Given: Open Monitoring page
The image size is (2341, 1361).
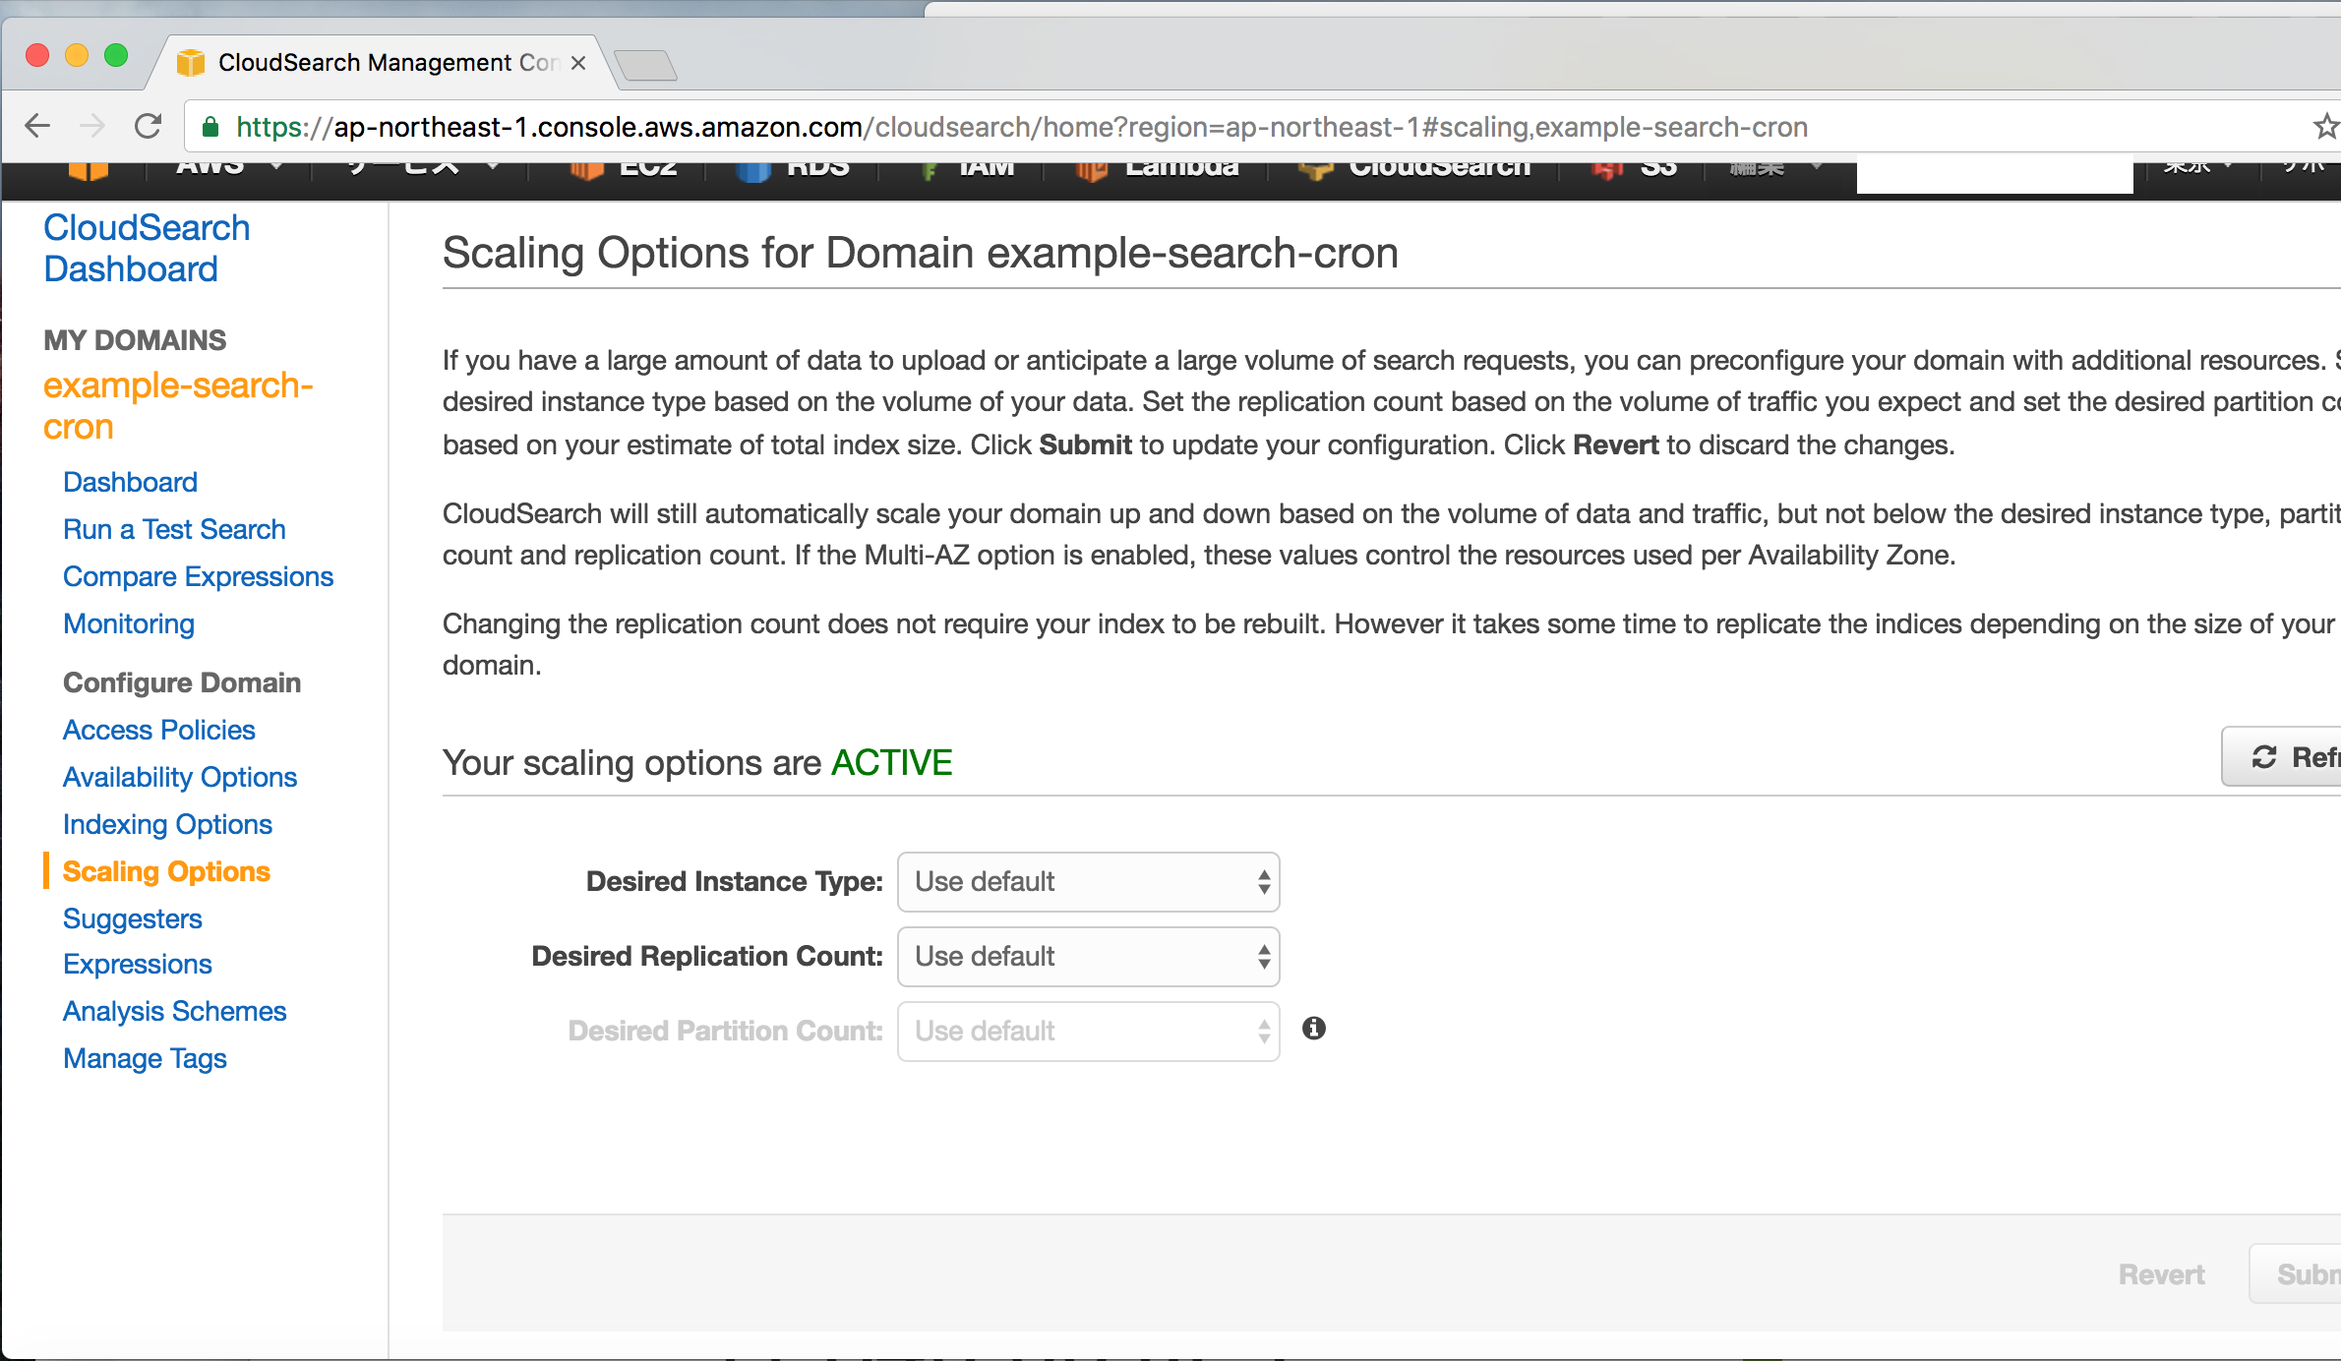Looking at the screenshot, I should 129,623.
